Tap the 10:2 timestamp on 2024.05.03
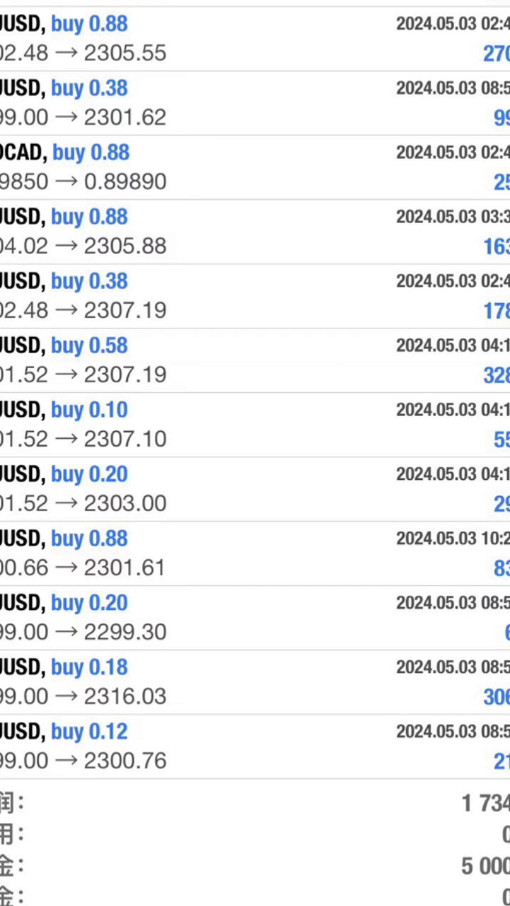The width and height of the screenshot is (510, 906). point(453,539)
